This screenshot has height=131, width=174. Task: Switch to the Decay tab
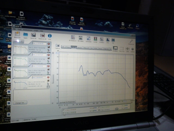[x=100, y=49]
